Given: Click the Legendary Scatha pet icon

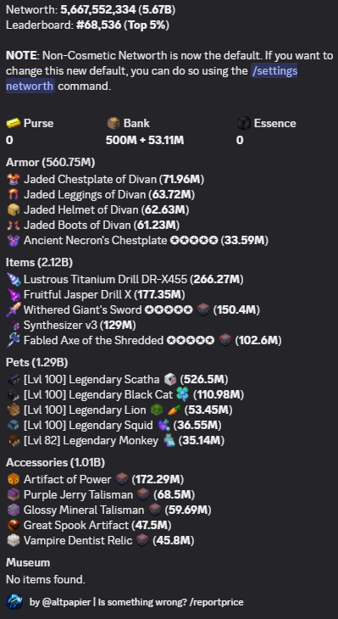Looking at the screenshot, I should click(14, 380).
